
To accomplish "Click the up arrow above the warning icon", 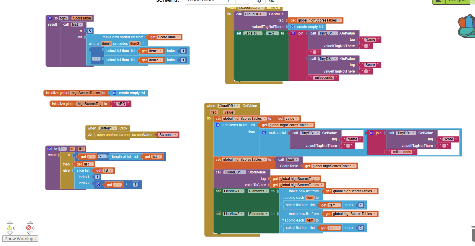I will tap(10, 222).
